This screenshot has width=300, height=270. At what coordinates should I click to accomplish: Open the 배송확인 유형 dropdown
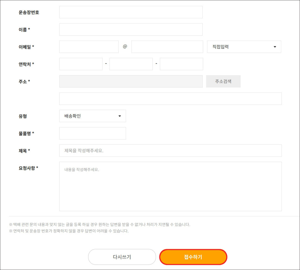point(93,116)
